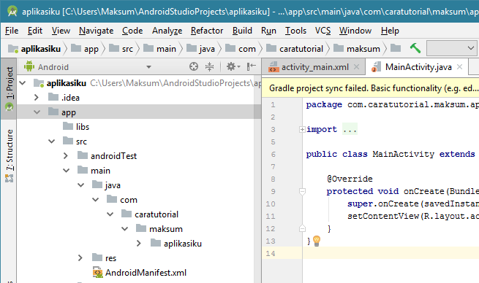
Task: Collapse the app folder node
Action: 37,112
